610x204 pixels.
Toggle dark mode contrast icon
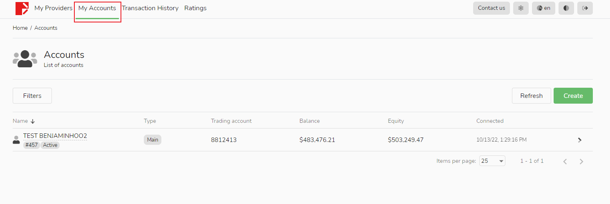point(566,8)
